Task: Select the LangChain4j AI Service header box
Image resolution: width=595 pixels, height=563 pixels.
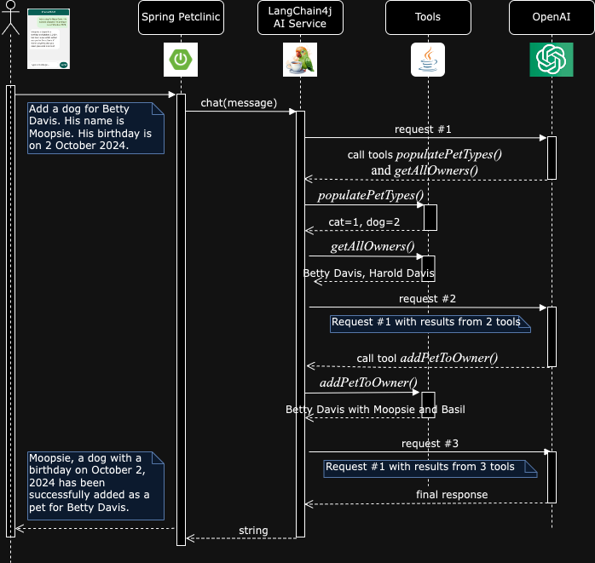Action: [300, 17]
